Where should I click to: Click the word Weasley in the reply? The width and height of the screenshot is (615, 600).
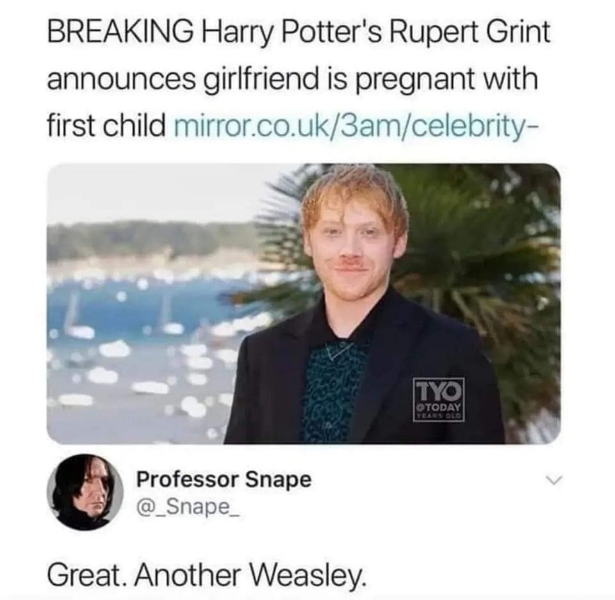307,575
